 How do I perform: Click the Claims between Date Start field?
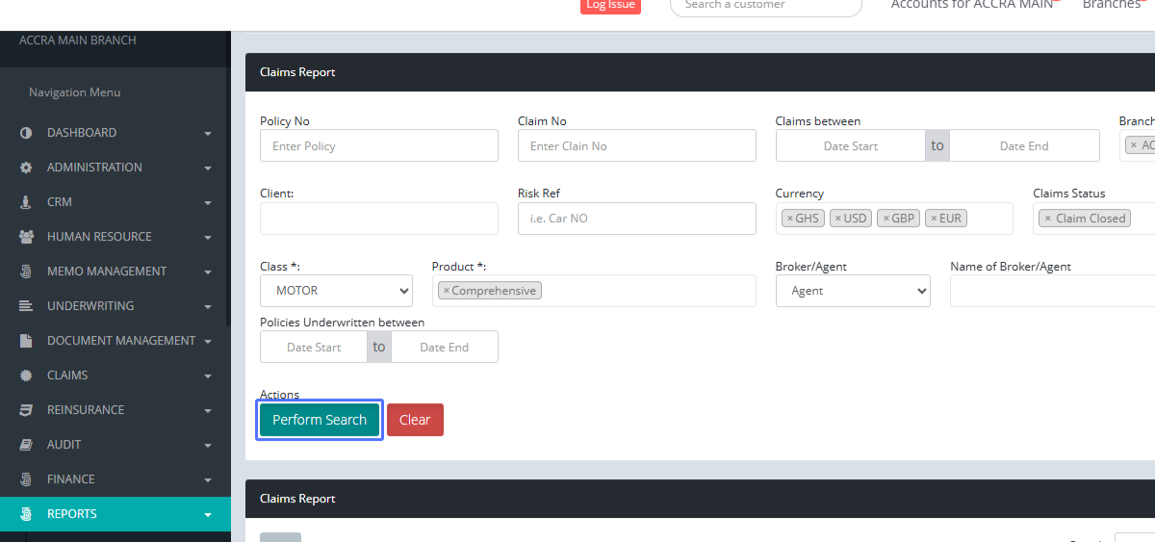pos(850,146)
